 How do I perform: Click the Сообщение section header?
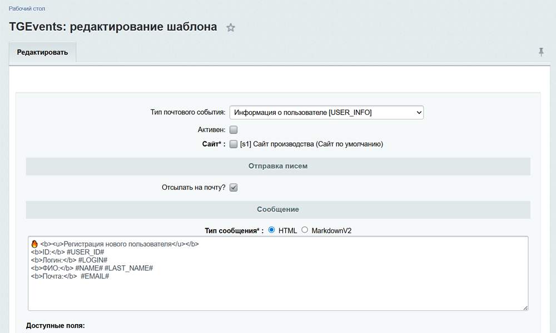(278, 209)
